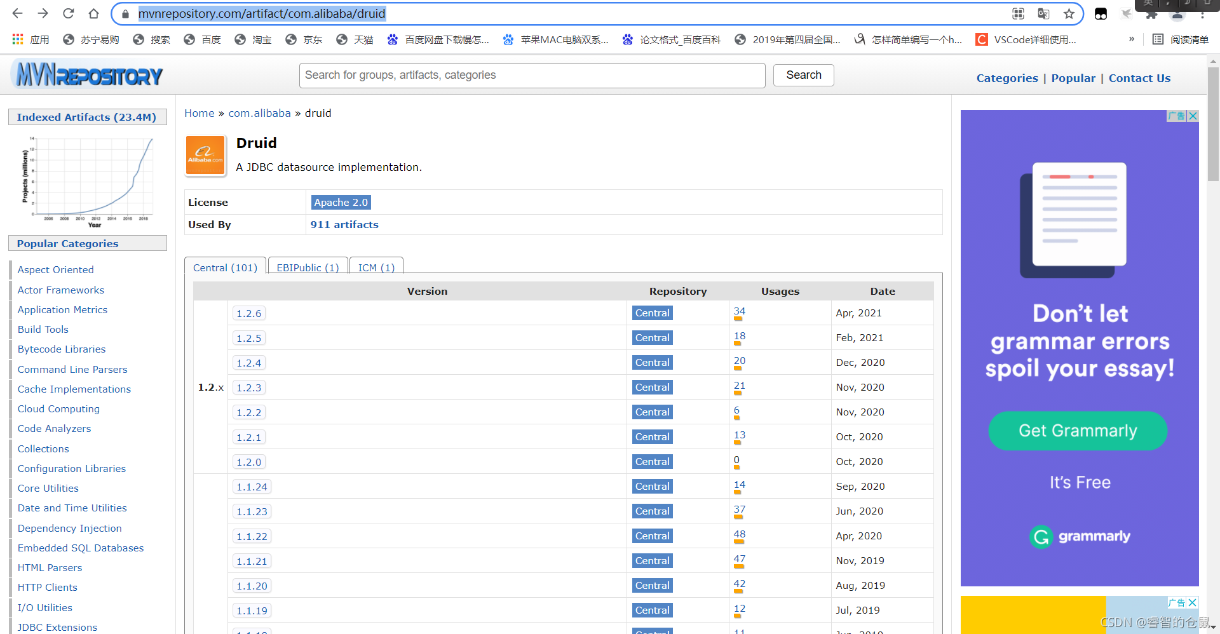Open the 京东 bookmark

point(304,39)
